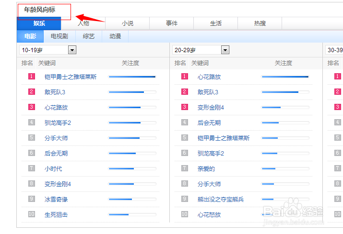Click 关注度 column header in 10-19岁 table

pyautogui.click(x=130, y=63)
